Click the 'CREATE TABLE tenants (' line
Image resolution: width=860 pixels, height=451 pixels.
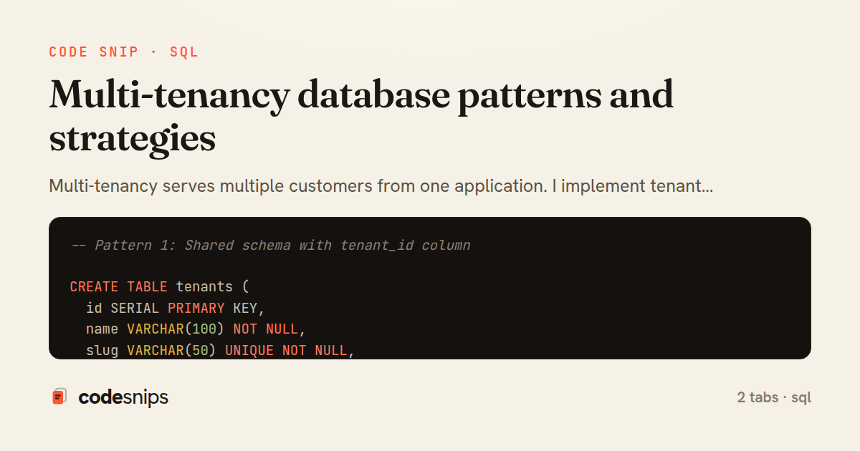159,287
